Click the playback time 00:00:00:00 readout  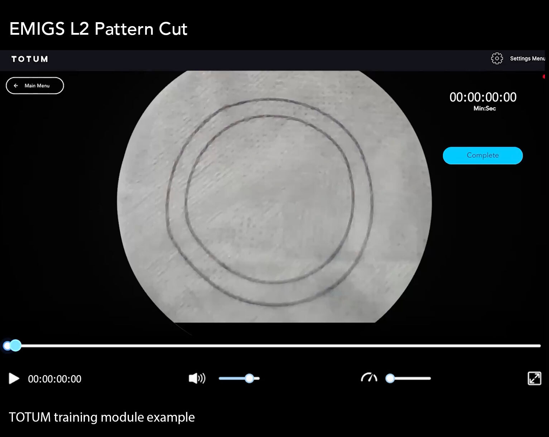[55, 379]
